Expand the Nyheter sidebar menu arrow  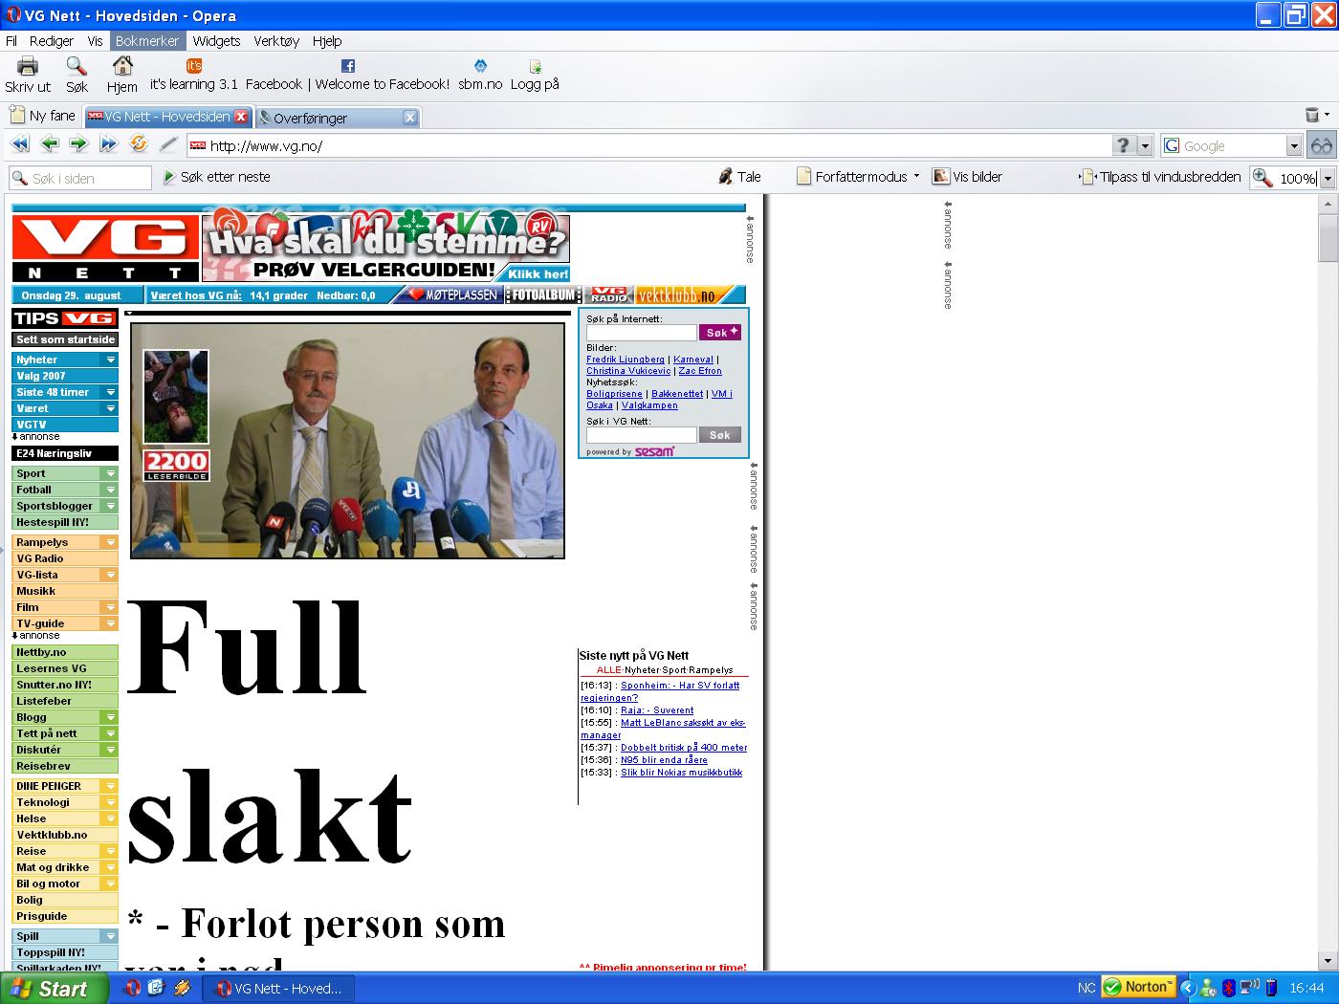click(x=111, y=360)
